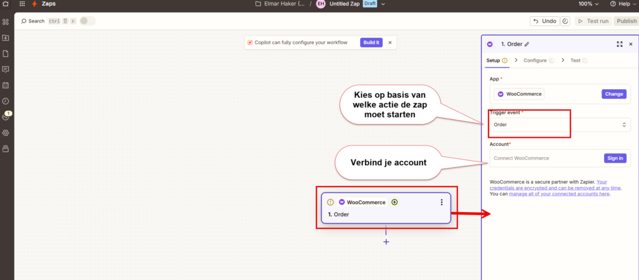Toggle the switch next to Search

point(87,21)
